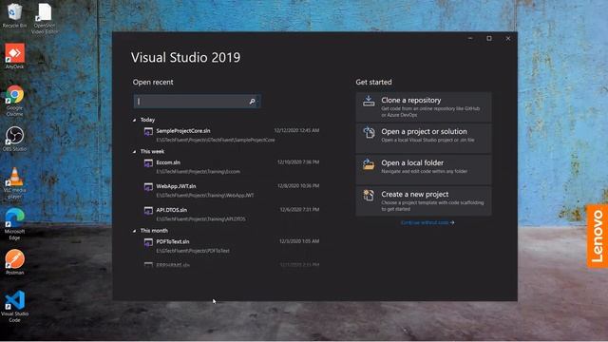This screenshot has height=342, width=608.
Task: Click the Continue without code link
Action: tap(427, 222)
